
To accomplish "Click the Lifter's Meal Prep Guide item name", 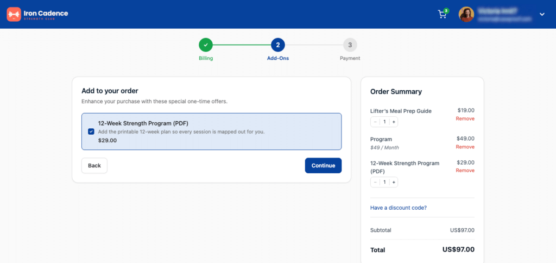I will click(x=401, y=111).
